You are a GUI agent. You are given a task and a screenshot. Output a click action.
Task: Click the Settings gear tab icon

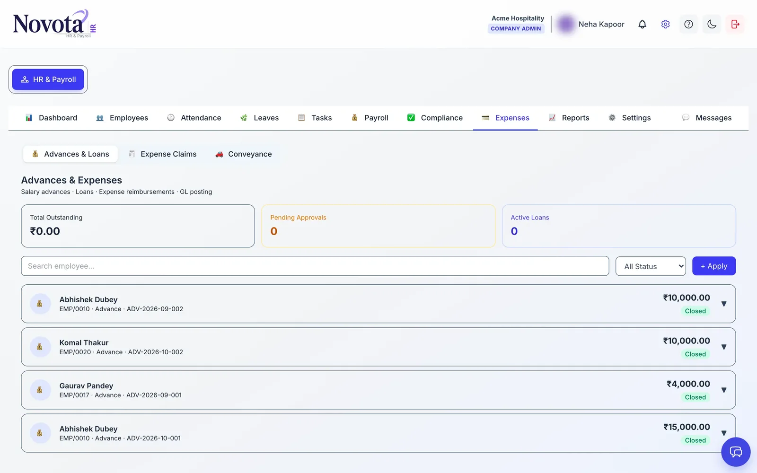pyautogui.click(x=612, y=118)
